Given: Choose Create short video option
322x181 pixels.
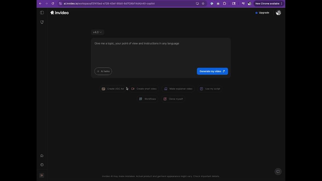Looking at the screenshot, I should pyautogui.click(x=144, y=89).
